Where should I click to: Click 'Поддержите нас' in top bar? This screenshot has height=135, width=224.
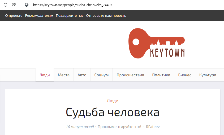pos(70,15)
